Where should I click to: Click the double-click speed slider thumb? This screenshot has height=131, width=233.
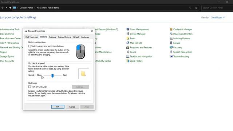tap(52, 76)
